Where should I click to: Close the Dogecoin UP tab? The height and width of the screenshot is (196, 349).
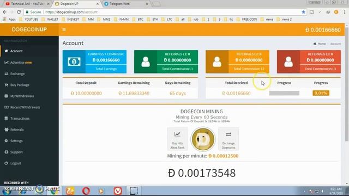pyautogui.click(x=98, y=4)
